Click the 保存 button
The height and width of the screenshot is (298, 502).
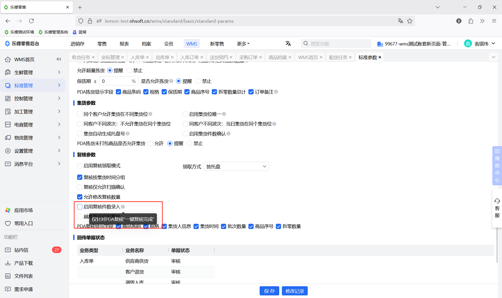(x=269, y=291)
